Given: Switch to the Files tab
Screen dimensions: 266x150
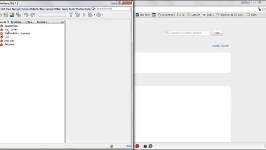Looking at the screenshot, I should click(29, 22).
